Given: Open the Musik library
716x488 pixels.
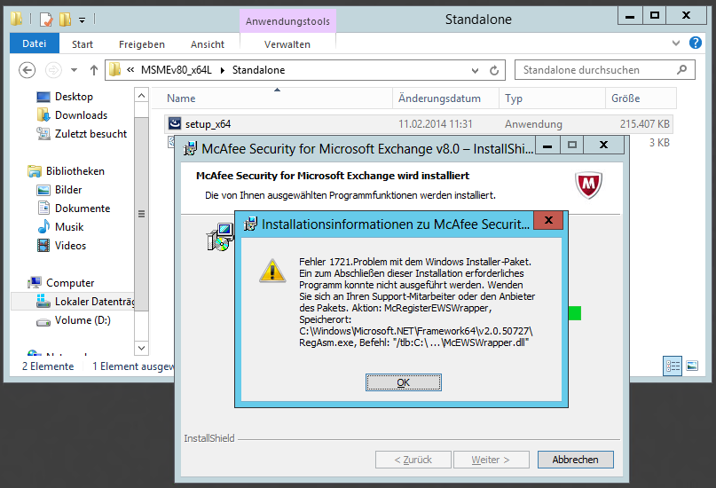Looking at the screenshot, I should (x=69, y=227).
